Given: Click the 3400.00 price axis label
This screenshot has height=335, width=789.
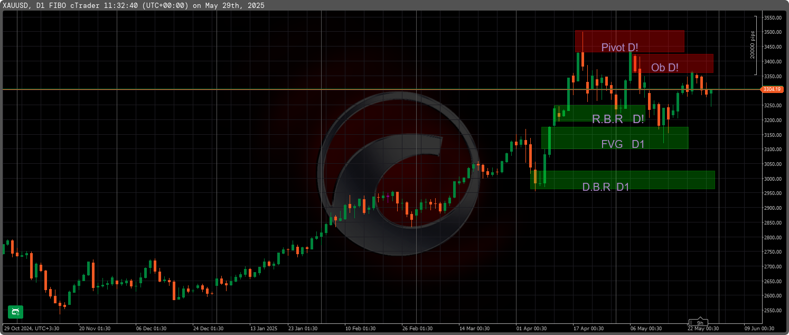Looking at the screenshot, I should click(x=772, y=62).
